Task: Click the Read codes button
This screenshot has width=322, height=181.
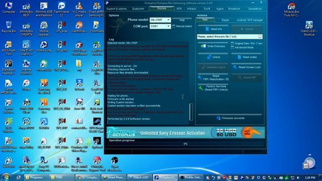Action: [247, 57]
